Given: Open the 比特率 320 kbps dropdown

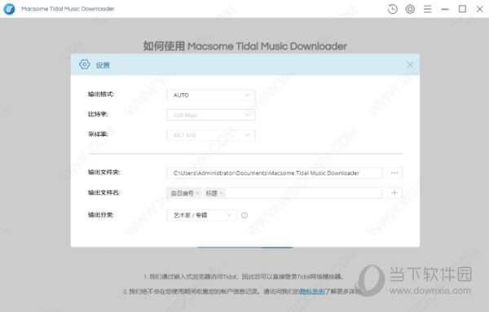Looking at the screenshot, I should (211, 115).
